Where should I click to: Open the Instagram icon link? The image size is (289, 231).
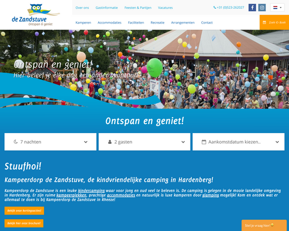262,7
